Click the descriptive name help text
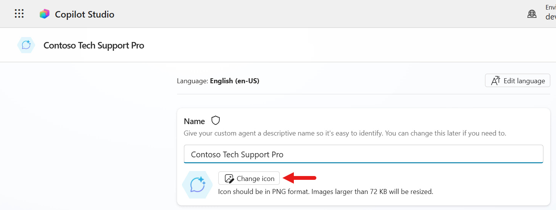 (x=345, y=134)
